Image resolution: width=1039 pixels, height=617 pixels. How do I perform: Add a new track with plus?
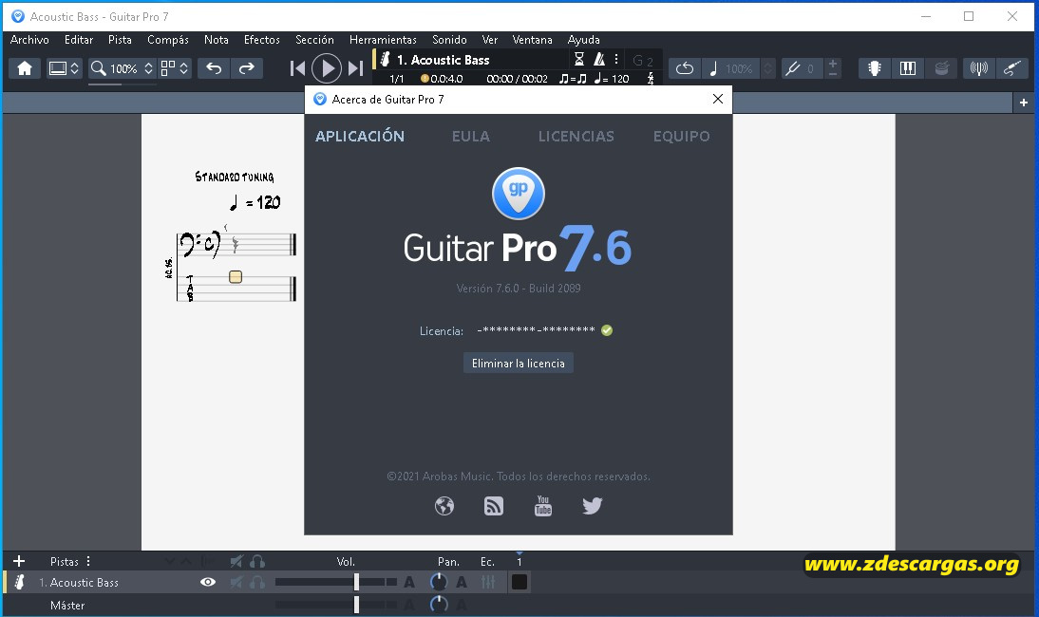[19, 561]
